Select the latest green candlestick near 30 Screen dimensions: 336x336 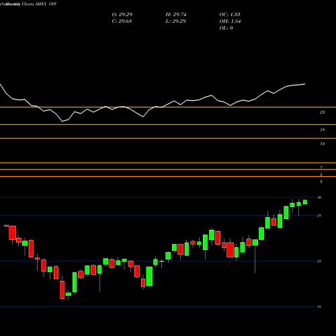(305, 202)
